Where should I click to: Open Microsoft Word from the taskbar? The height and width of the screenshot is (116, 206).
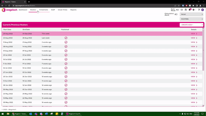pos(46,114)
